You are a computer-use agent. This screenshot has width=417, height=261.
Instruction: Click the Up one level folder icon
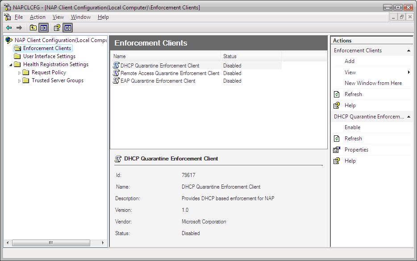pos(33,28)
